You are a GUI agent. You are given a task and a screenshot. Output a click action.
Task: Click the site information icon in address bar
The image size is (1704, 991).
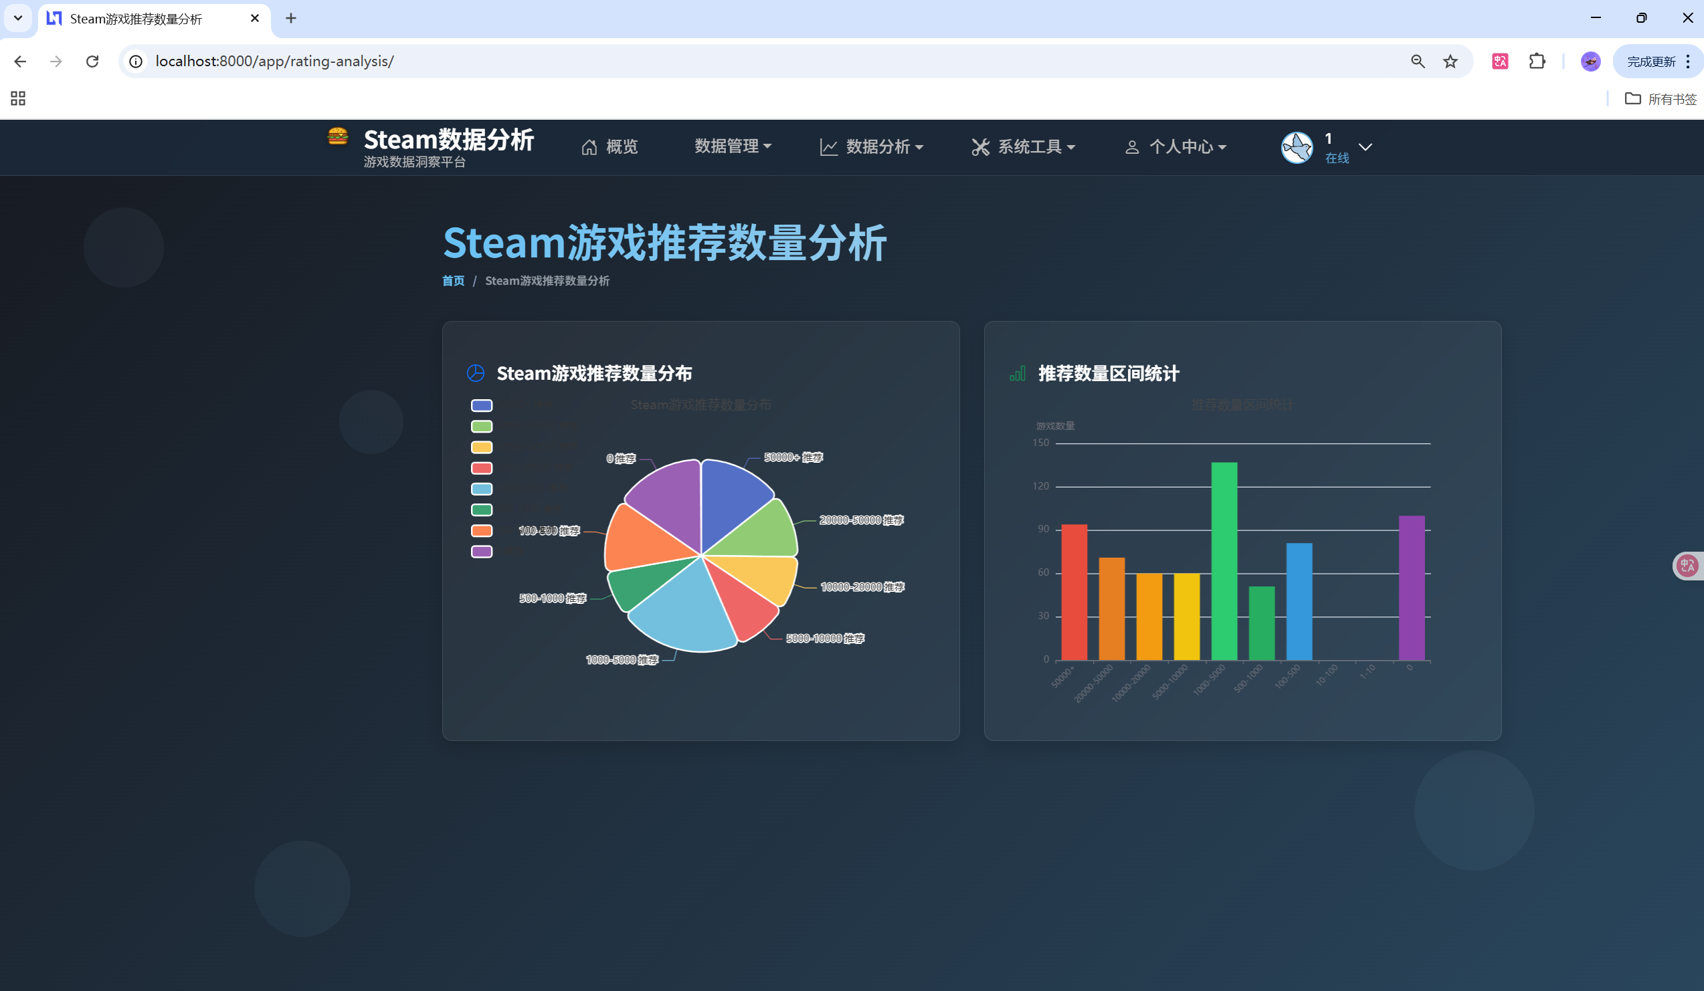click(x=136, y=62)
